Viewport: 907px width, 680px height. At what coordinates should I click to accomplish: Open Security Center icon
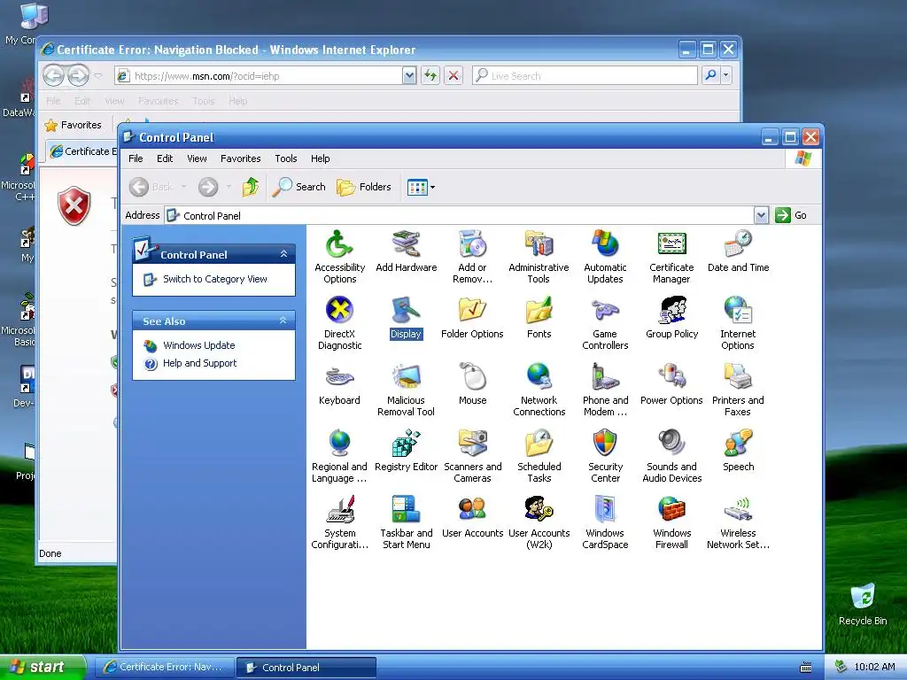click(605, 456)
